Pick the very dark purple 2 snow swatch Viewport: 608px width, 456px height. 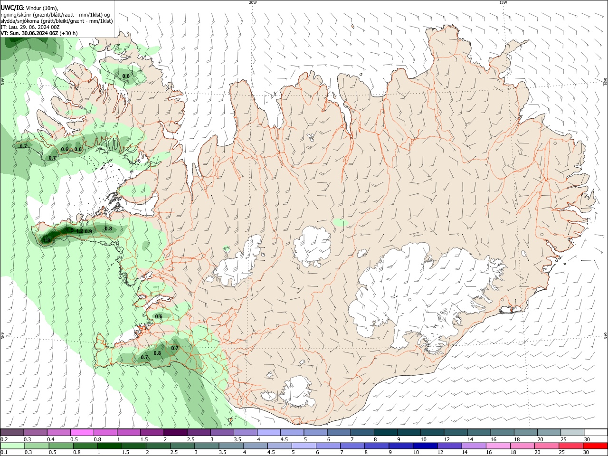coord(175,433)
